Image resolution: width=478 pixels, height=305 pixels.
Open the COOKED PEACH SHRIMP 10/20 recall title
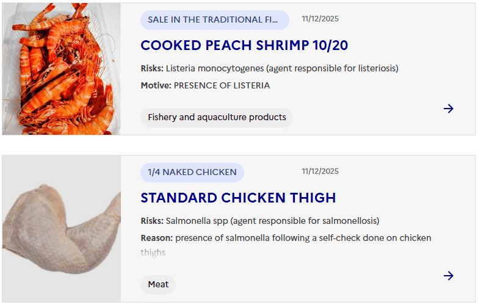244,46
